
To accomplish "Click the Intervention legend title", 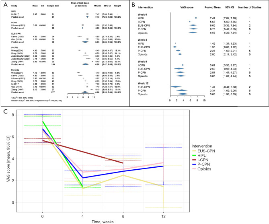I will 202,146.
